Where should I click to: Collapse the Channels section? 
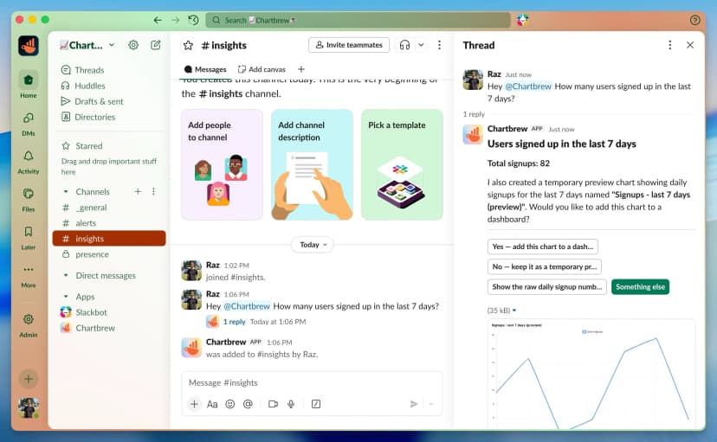click(66, 192)
